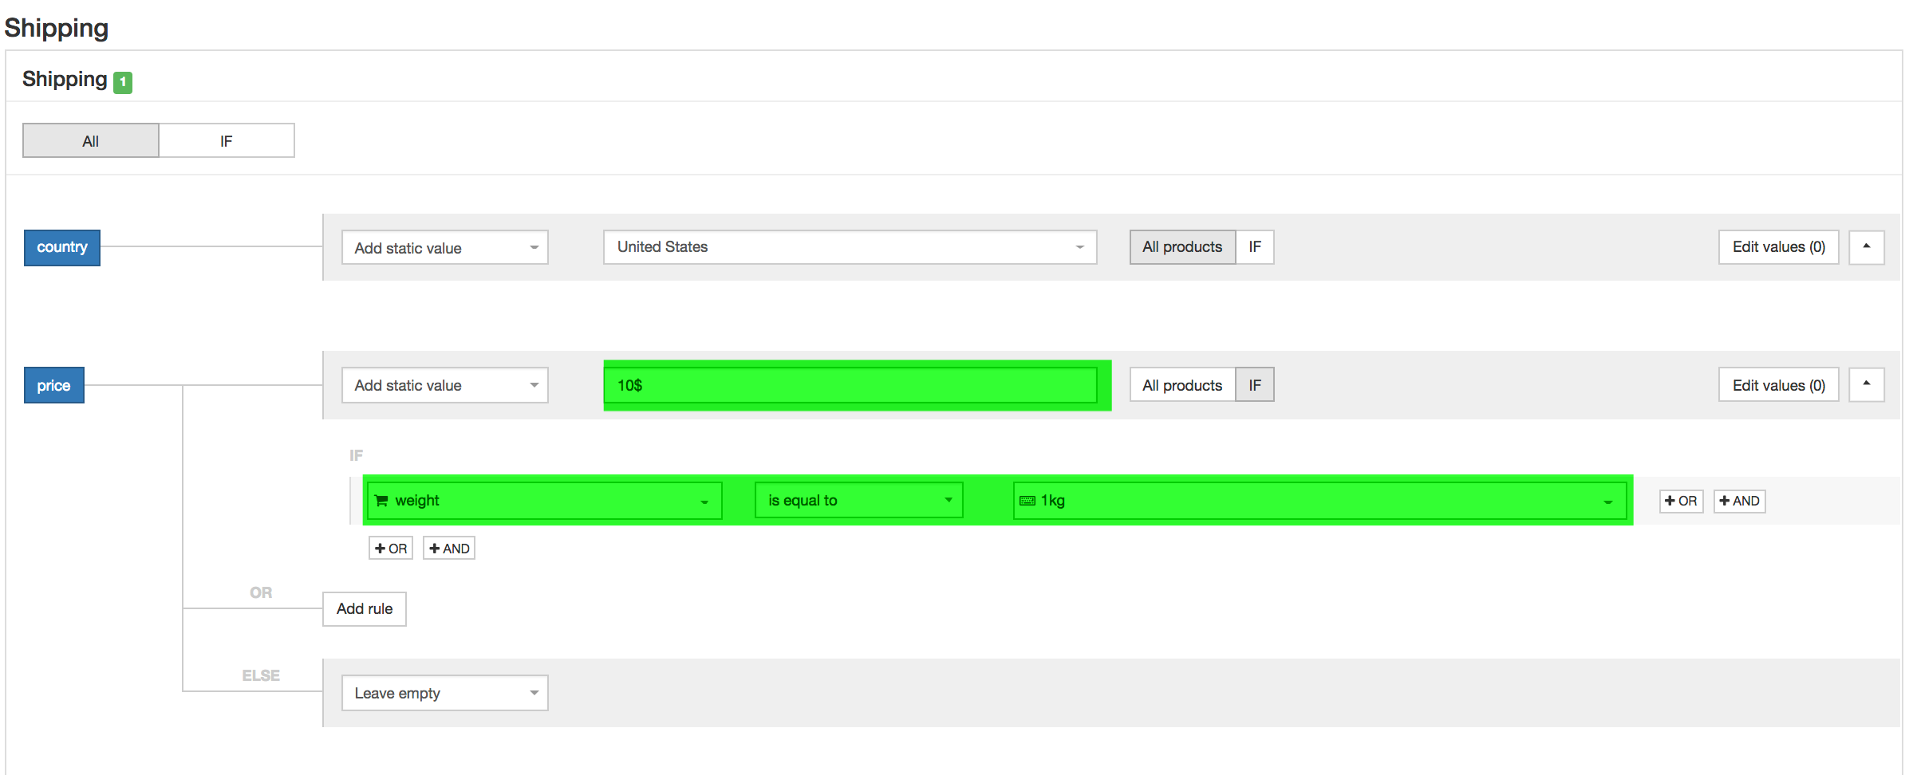Viewport: 1905px width, 775px height.
Task: Click the green Shipping count badge
Action: point(123,82)
